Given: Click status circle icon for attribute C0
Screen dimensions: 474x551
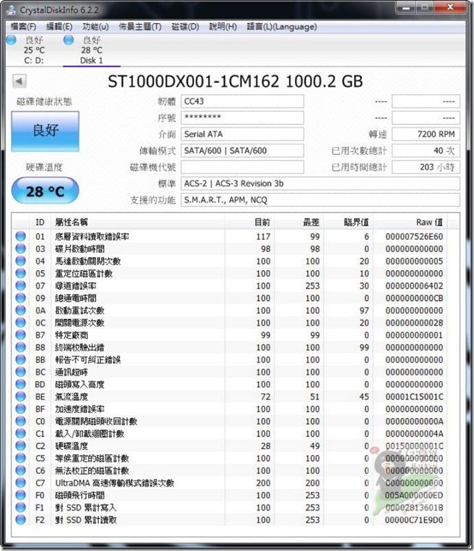Looking at the screenshot, I should pos(21,421).
